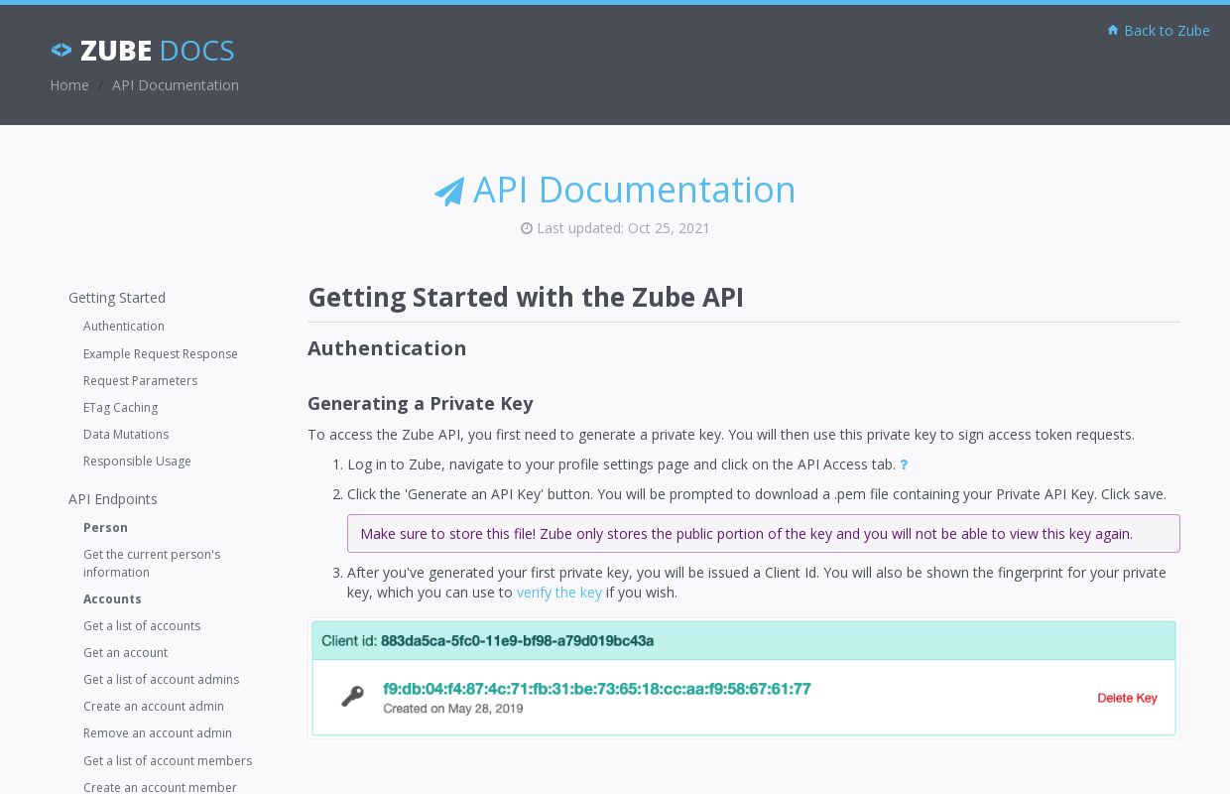
Task: Open 'Get the current person's information' link
Action: tap(152, 563)
